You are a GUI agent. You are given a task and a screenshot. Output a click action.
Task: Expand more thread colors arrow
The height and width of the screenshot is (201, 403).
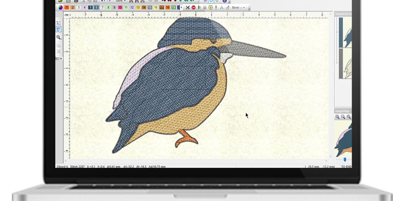pyautogui.click(x=181, y=7)
